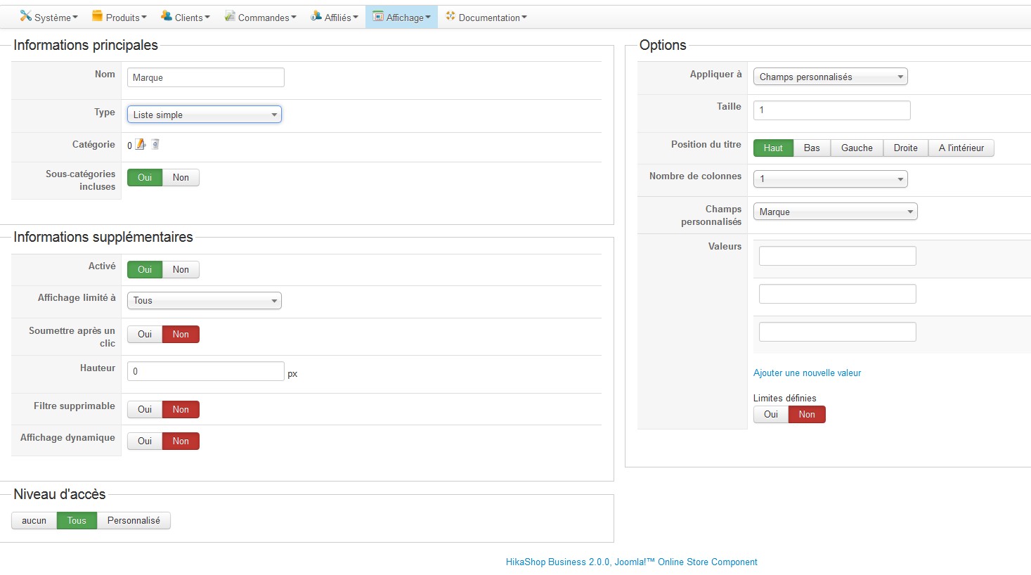
Task: Set access level to Tous
Action: pos(77,521)
